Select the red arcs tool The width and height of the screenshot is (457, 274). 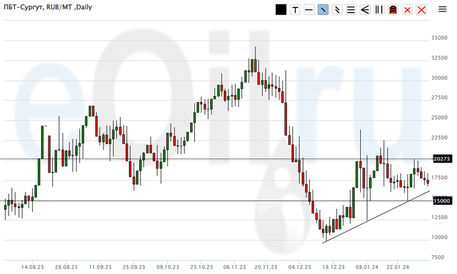click(394, 9)
